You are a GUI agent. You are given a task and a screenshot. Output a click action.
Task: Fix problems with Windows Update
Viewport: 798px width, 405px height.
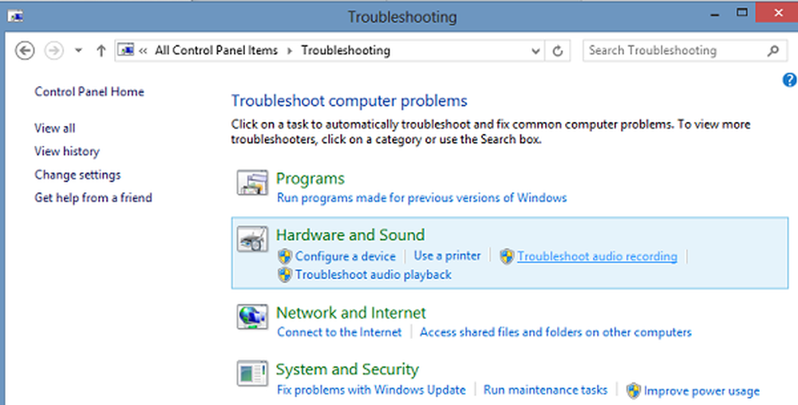[x=372, y=391]
